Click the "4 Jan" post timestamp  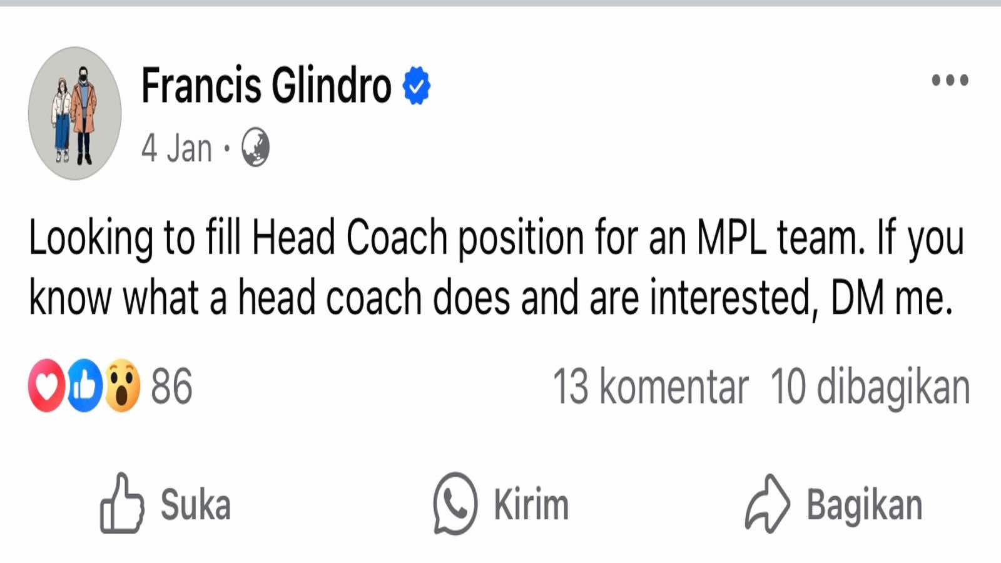coord(176,148)
